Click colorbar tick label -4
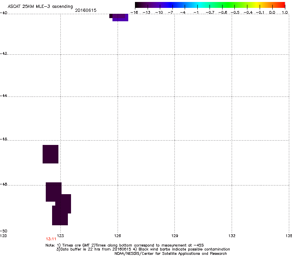 click(183, 13)
